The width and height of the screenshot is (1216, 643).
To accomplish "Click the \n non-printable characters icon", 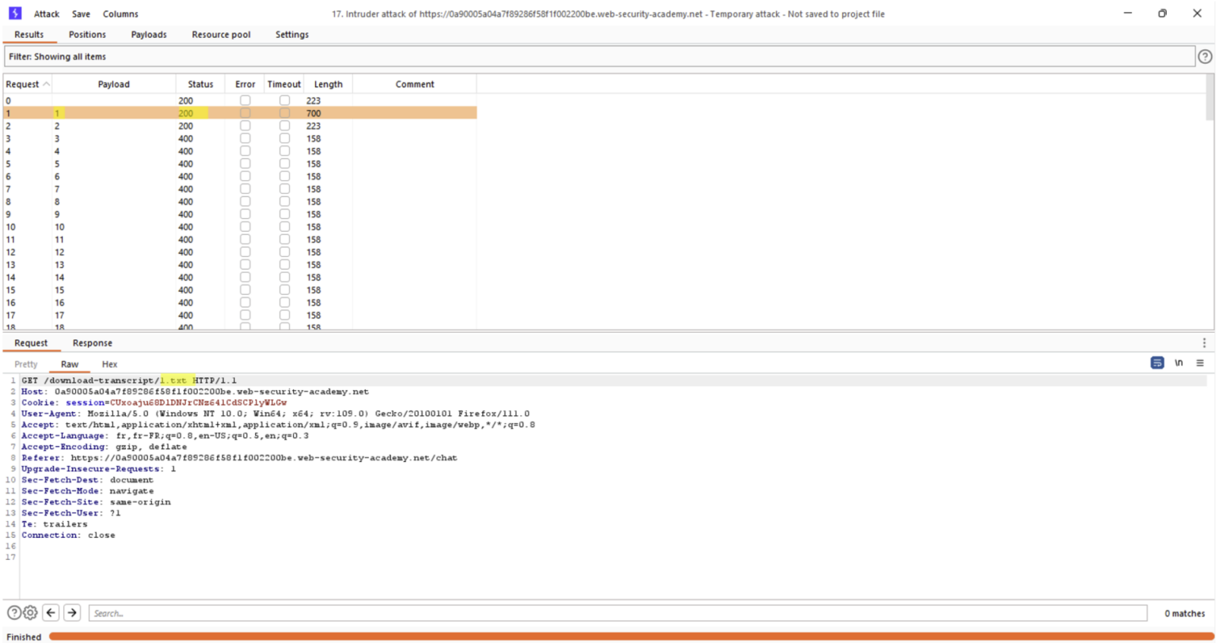I will [1179, 362].
